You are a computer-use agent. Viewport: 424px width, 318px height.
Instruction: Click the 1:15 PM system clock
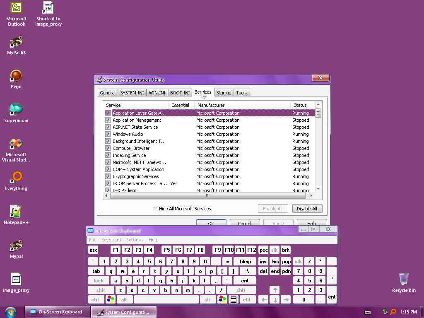click(409, 312)
